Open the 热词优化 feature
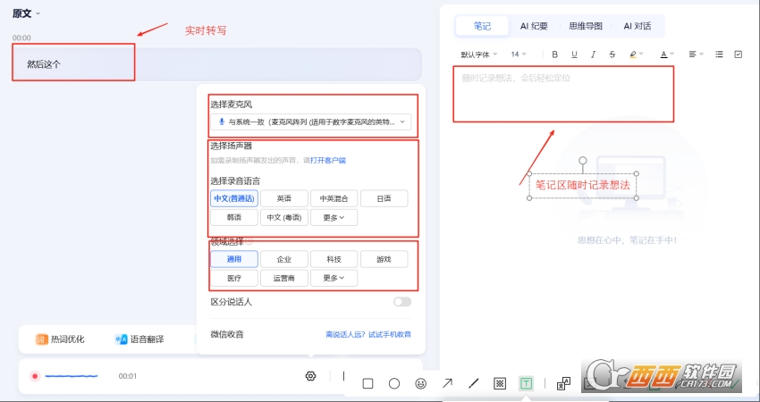Viewport: 760px width, 402px height. tap(60, 339)
